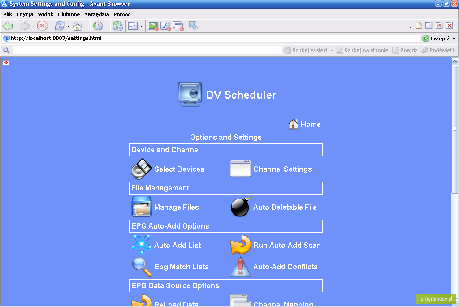This screenshot has height=307, width=459.
Task: Click the DV Scheduler monitor logo
Action: tap(190, 94)
